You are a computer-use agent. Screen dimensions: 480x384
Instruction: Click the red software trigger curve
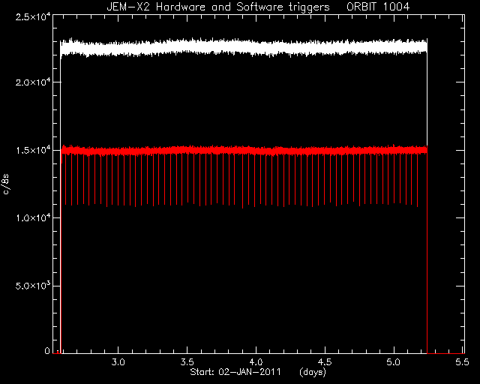pos(244,150)
